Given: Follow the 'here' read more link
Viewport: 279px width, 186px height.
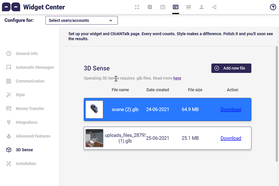Looking at the screenshot, I should pyautogui.click(x=177, y=78).
